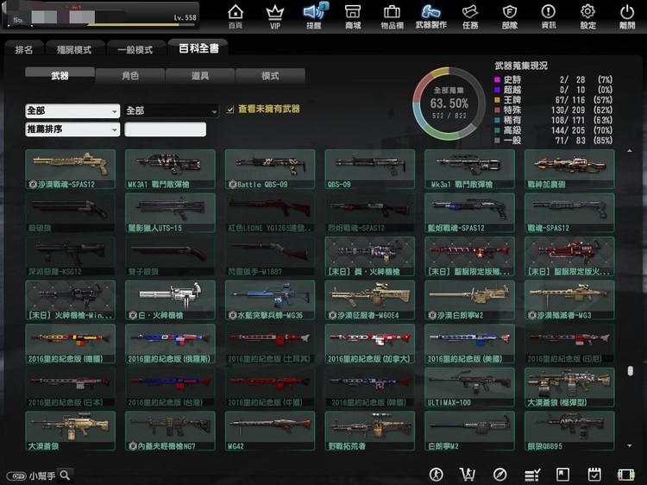647x485 pixels.
Task: Open the 野戰拓荒者 weapon card
Action: pos(370,431)
